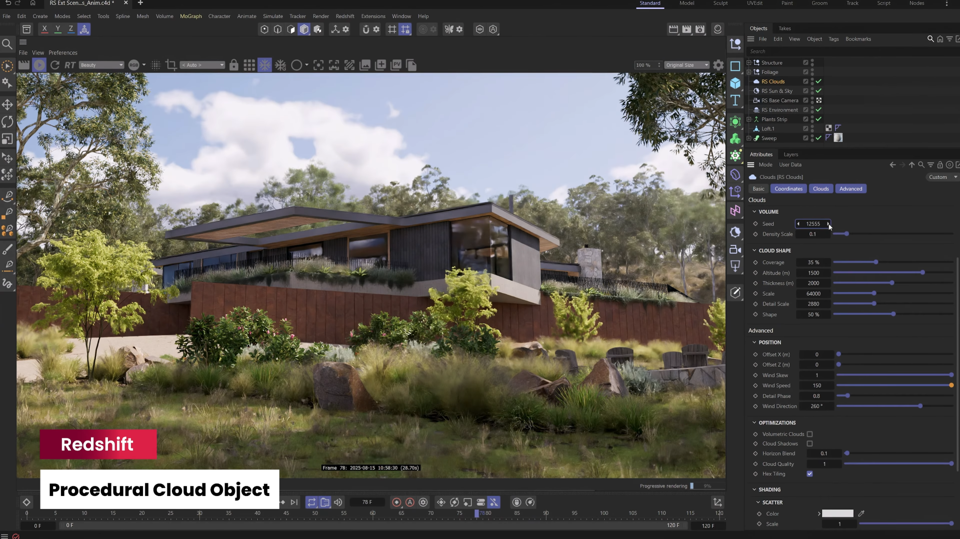The width and height of the screenshot is (960, 539).
Task: Click the Advanced attribute tab button
Action: [851, 189]
